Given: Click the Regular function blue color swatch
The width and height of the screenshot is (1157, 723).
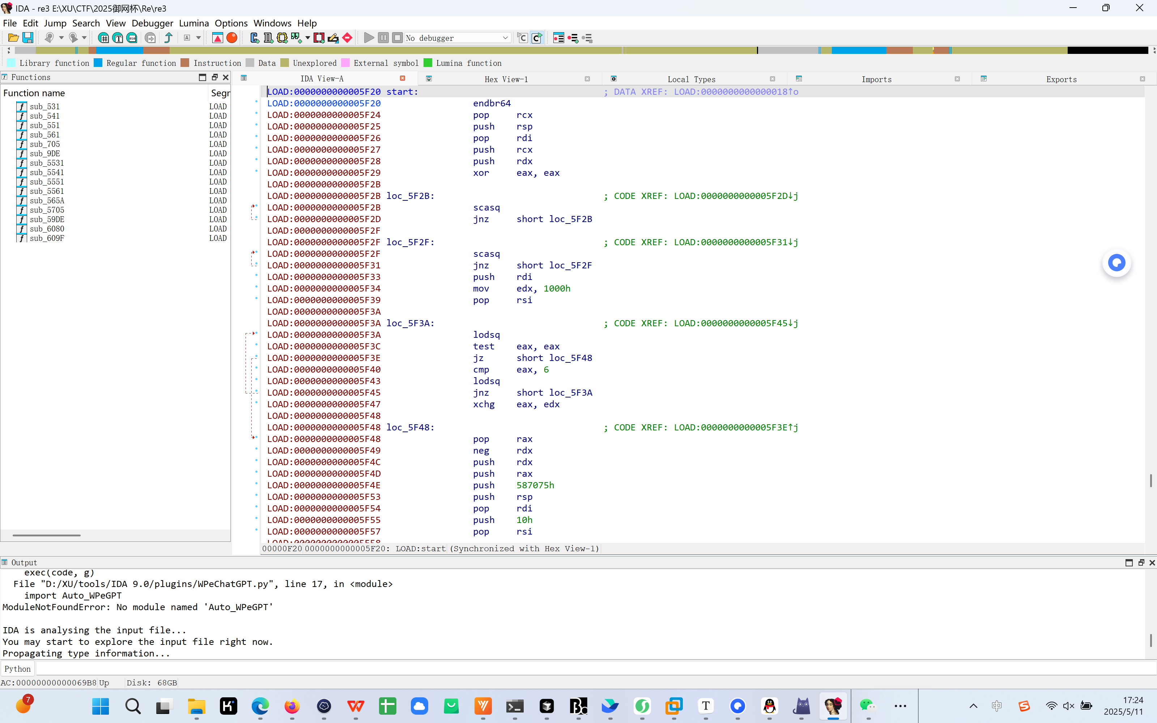Looking at the screenshot, I should [98, 63].
